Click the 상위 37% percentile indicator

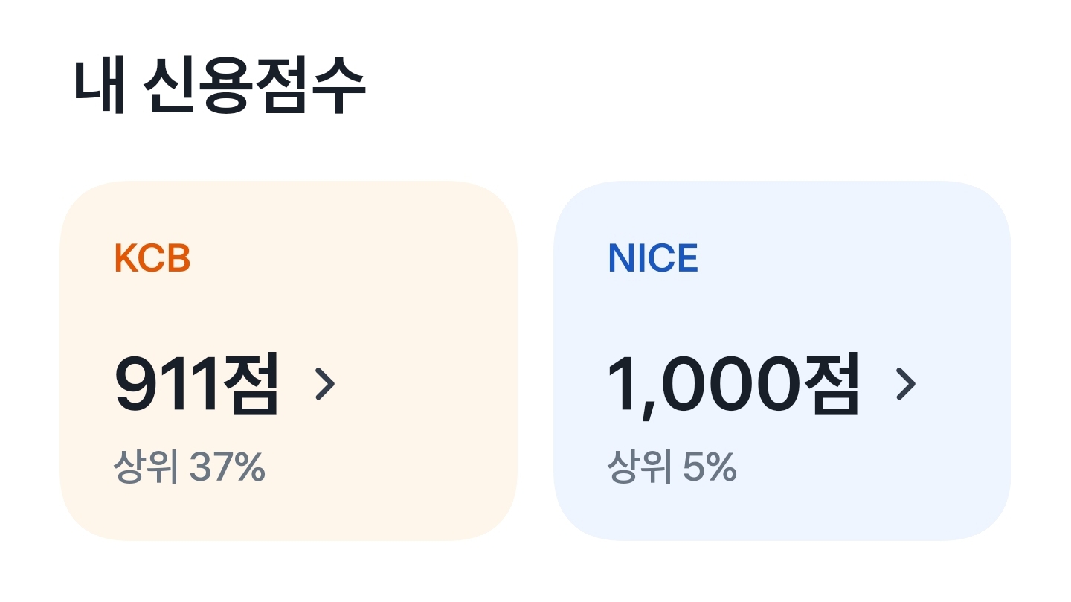pyautogui.click(x=190, y=467)
